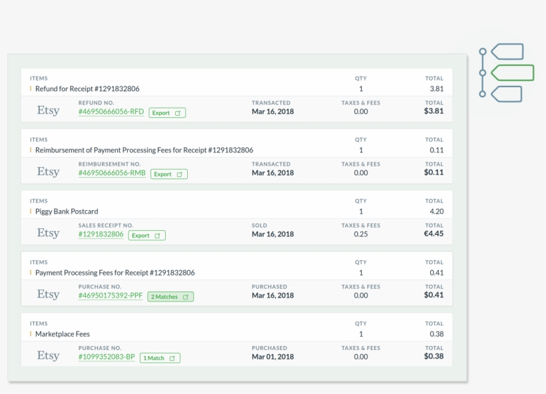Open the 2 Matches badge
The width and height of the screenshot is (546, 394).
[x=170, y=297]
